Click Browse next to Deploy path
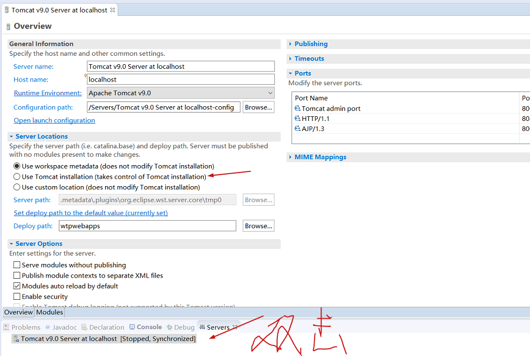The height and width of the screenshot is (356, 530). [x=258, y=226]
